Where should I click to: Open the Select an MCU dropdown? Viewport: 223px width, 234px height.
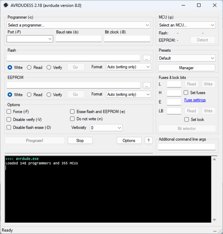(186, 25)
